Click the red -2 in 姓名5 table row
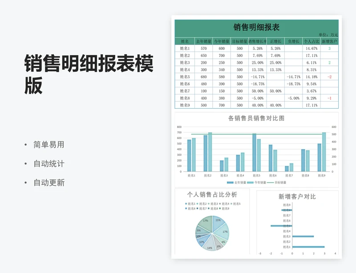The height and width of the screenshot is (273, 356). click(329, 77)
